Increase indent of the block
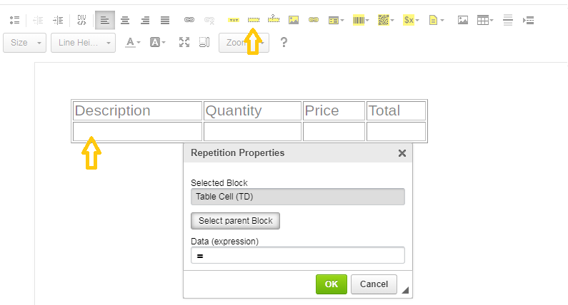This screenshot has width=568, height=305. 58,20
